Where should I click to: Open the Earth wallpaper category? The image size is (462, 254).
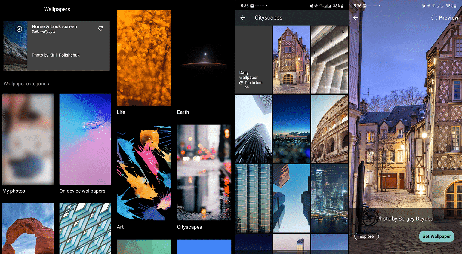(x=204, y=58)
